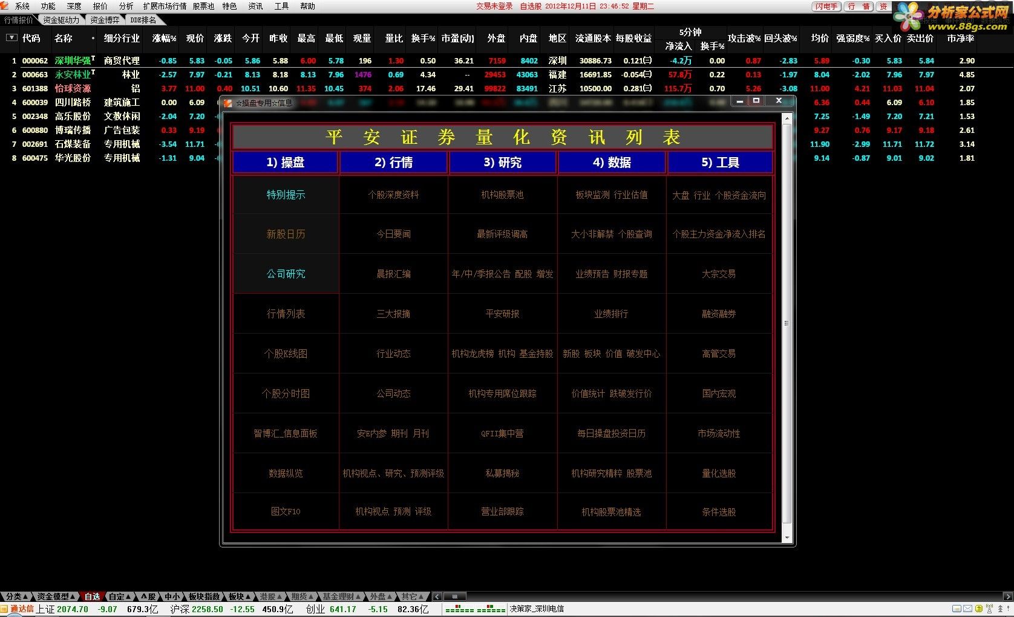The height and width of the screenshot is (617, 1014).
Task: Click the column header dropdown arrow beside 代码
Action: pos(11,37)
